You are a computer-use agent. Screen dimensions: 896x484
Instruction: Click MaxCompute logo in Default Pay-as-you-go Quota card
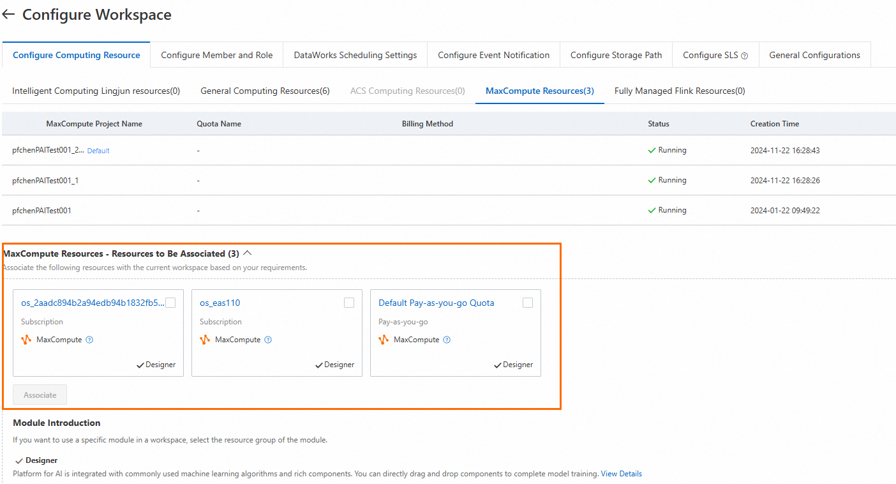pyautogui.click(x=384, y=340)
